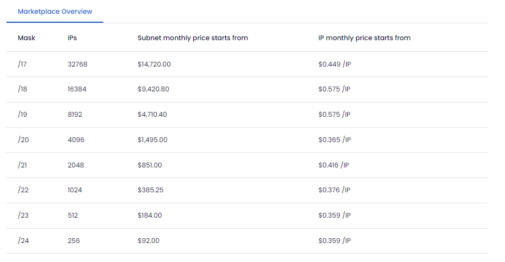The height and width of the screenshot is (262, 505).
Task: Select the /23 mask row
Action: click(x=23, y=216)
